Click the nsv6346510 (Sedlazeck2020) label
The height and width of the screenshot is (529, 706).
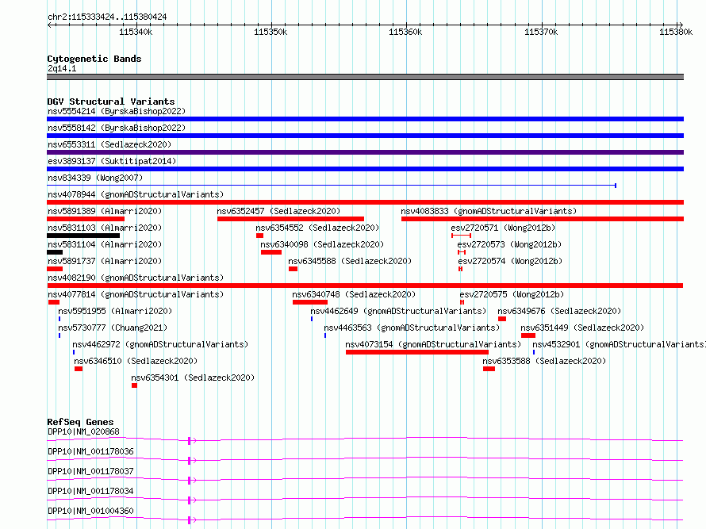pos(136,361)
